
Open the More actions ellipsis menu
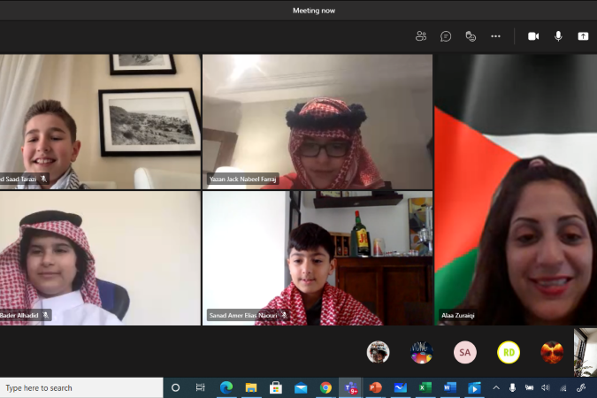495,36
